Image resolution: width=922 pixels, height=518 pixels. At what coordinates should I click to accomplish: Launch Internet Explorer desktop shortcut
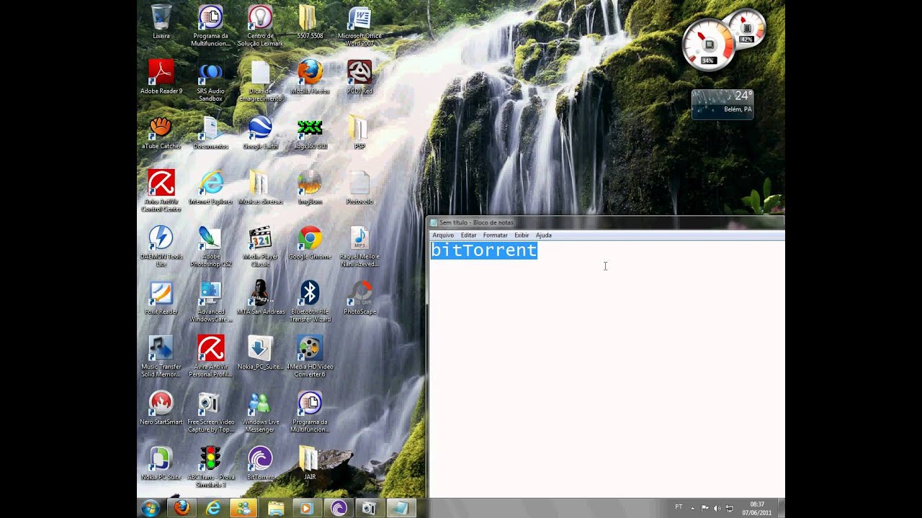210,188
